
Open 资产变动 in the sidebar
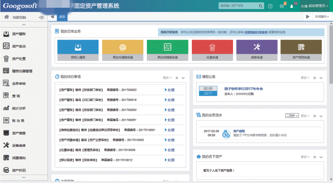click(x=19, y=46)
